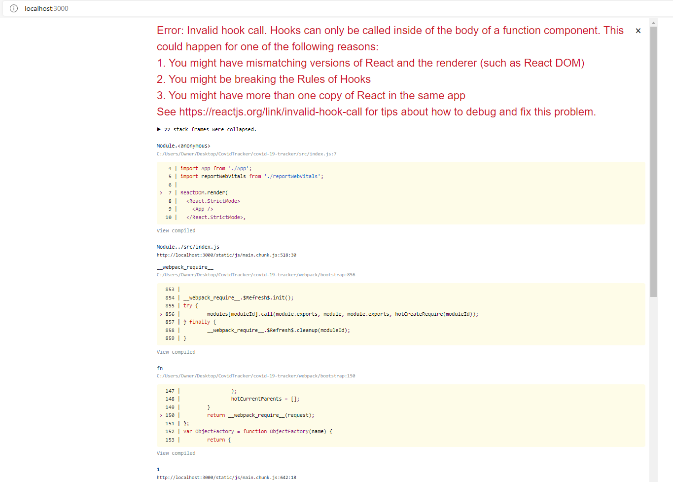Click View compiled under the fn frame
This screenshot has height=482, width=673.
tap(176, 453)
